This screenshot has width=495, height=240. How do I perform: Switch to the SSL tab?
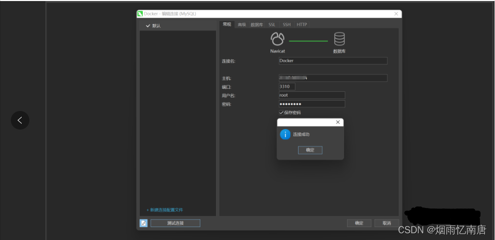tap(272, 25)
